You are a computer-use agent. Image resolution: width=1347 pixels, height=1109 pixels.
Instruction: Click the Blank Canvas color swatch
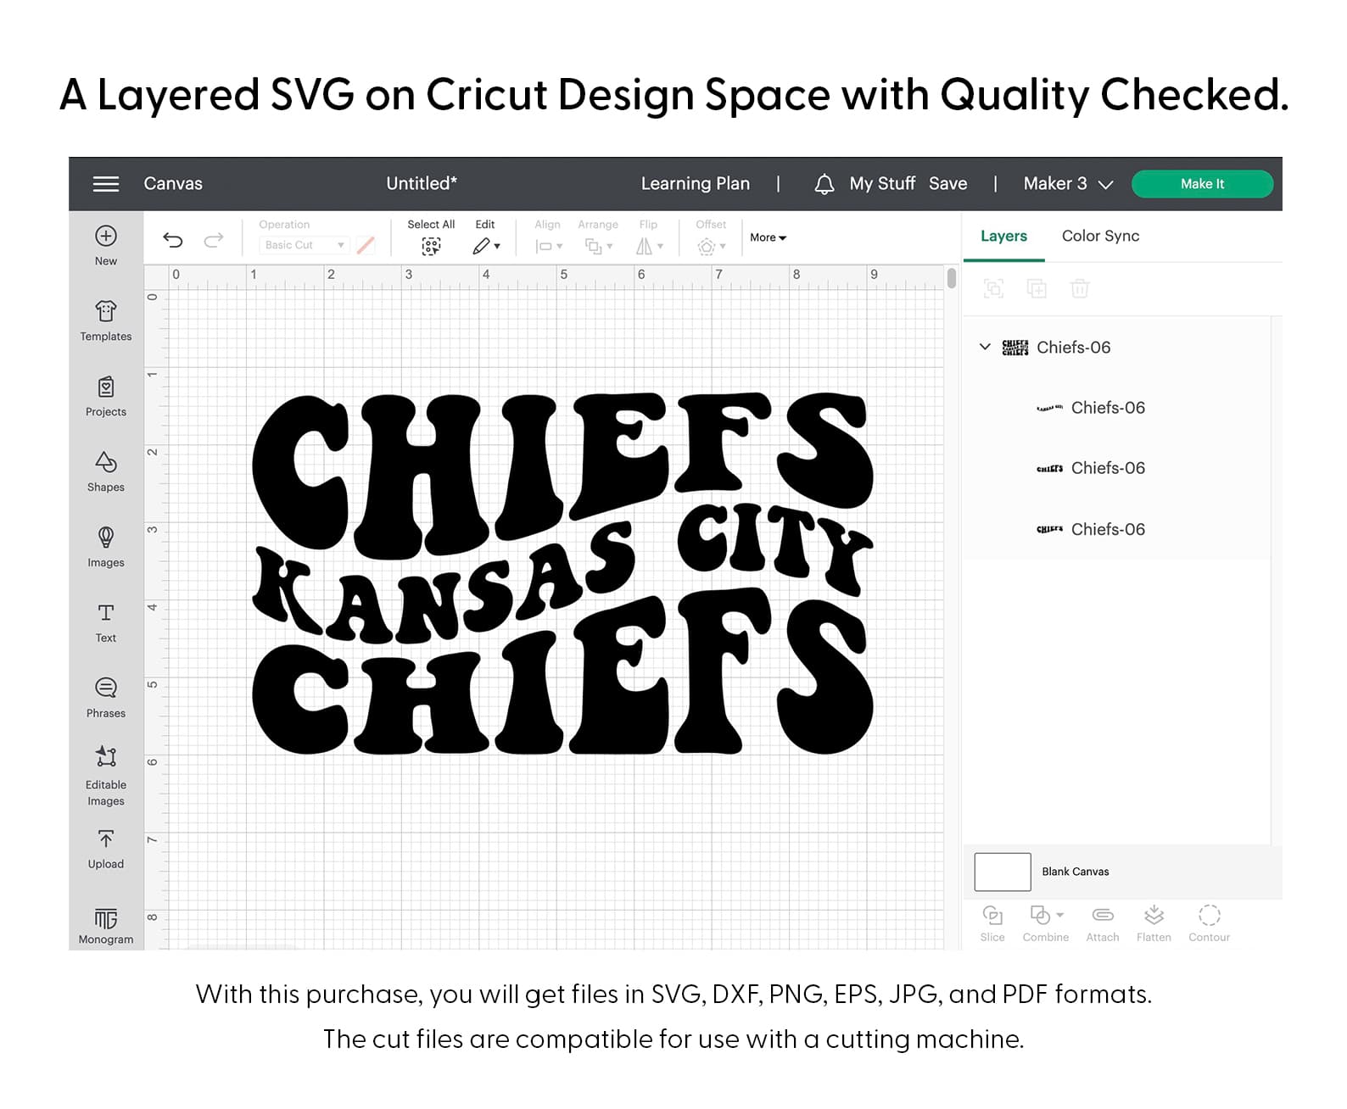[1002, 872]
